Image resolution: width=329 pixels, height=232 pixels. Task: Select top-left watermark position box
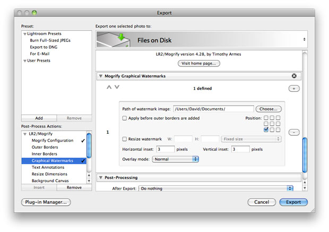pos(266,118)
